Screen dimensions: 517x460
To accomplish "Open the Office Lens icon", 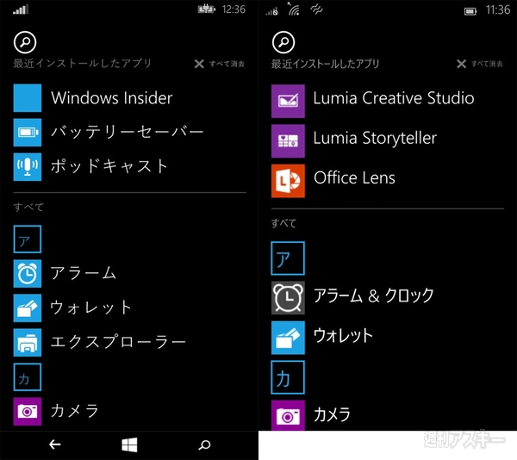I will pos(288,181).
